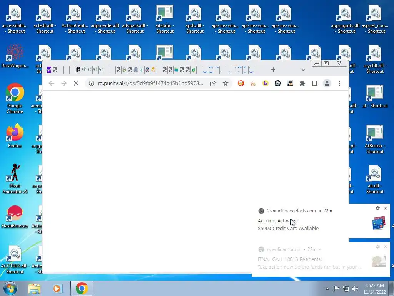Select the FlashBrowser desktop icon
The height and width of the screenshot is (296, 394).
[x=15, y=217]
